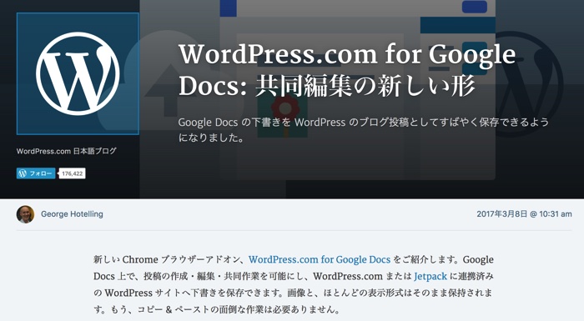The height and width of the screenshot is (321, 584).
Task: Click the subtitle text Google Docs の下書きを
Action: coord(234,122)
